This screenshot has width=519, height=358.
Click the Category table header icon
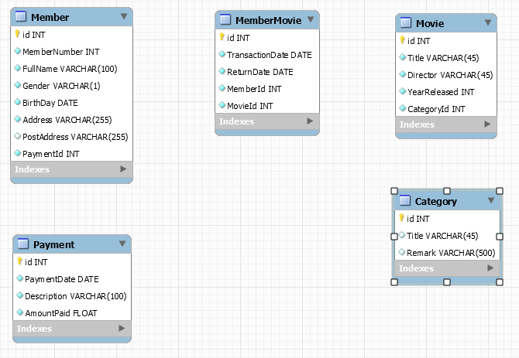(404, 201)
